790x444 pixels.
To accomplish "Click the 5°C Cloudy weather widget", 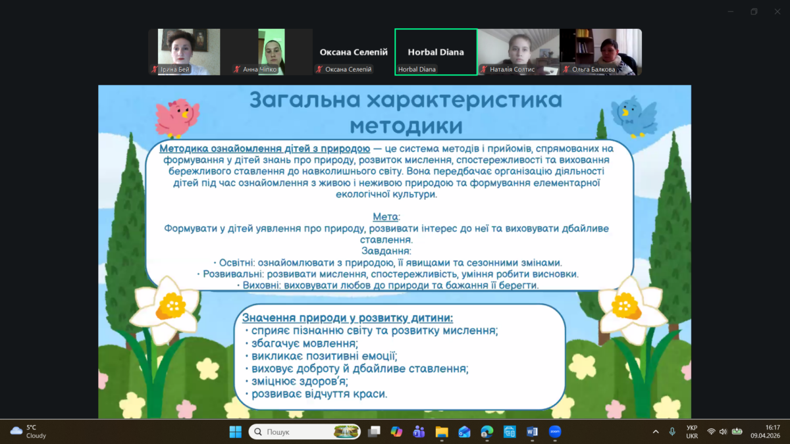I will point(30,432).
